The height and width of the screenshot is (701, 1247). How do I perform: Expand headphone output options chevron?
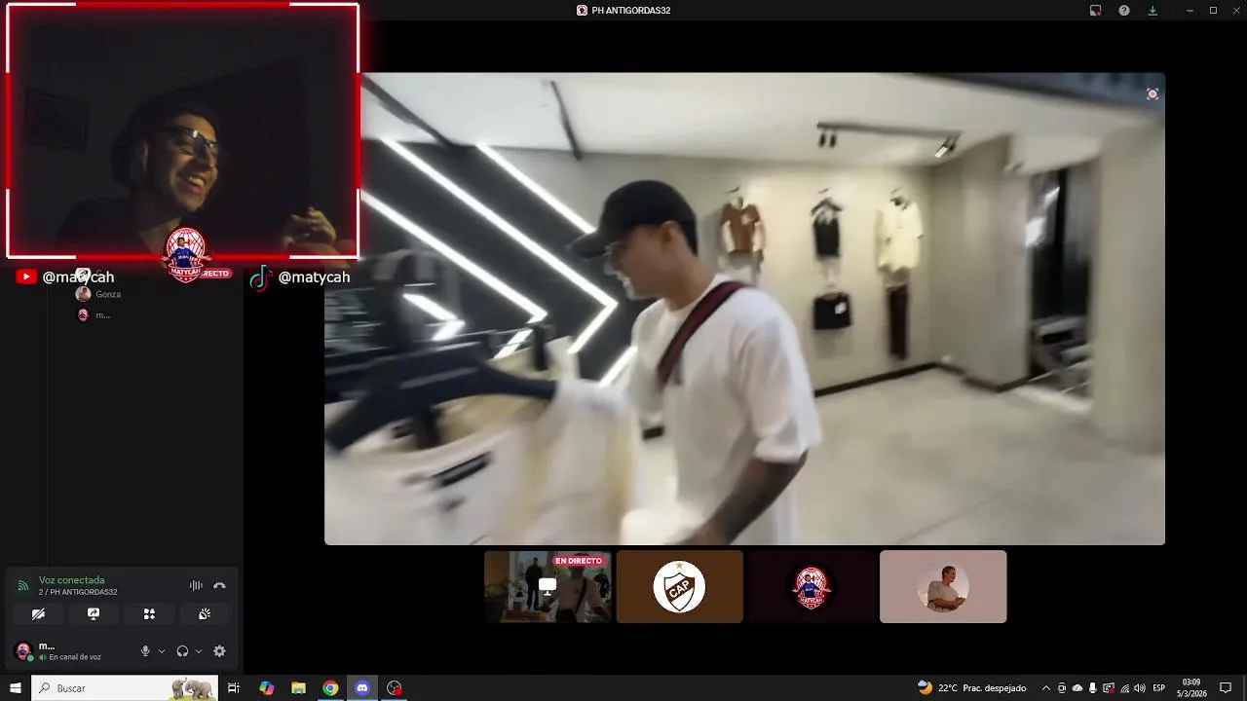(x=199, y=651)
